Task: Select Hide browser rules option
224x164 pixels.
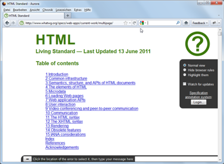Action: coord(185,70)
